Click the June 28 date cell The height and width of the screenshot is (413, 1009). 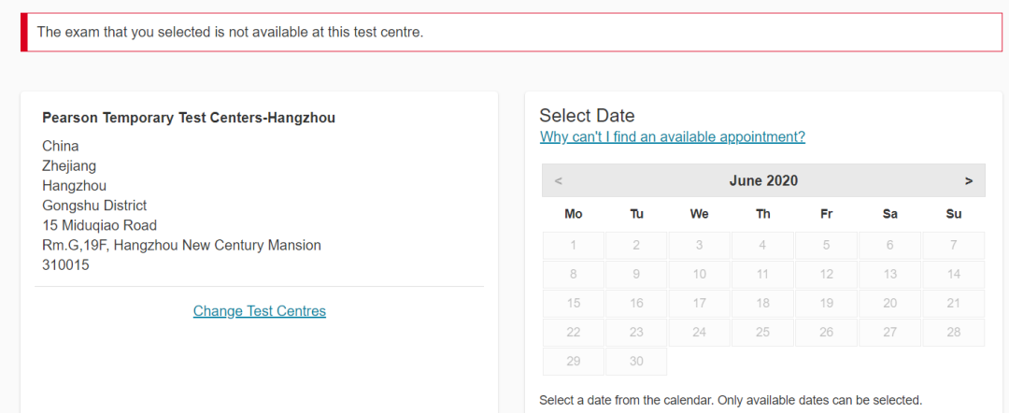[x=953, y=333]
